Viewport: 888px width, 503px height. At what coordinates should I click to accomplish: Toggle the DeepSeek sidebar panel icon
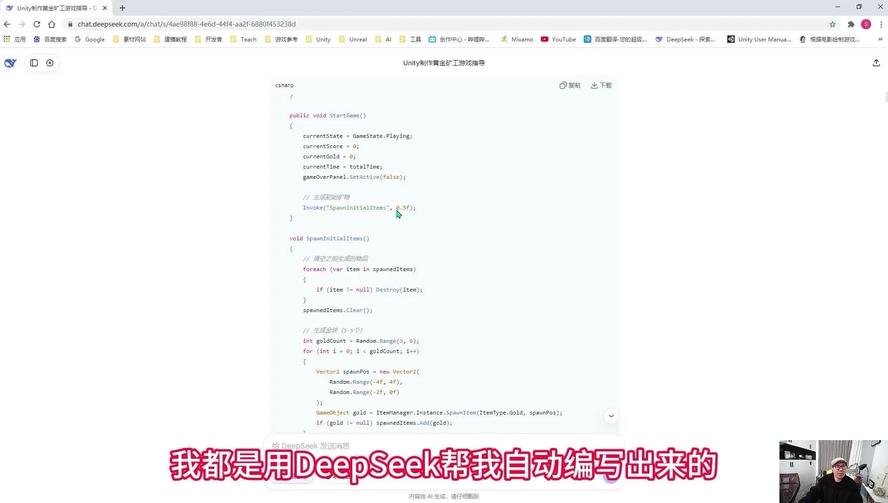(34, 63)
